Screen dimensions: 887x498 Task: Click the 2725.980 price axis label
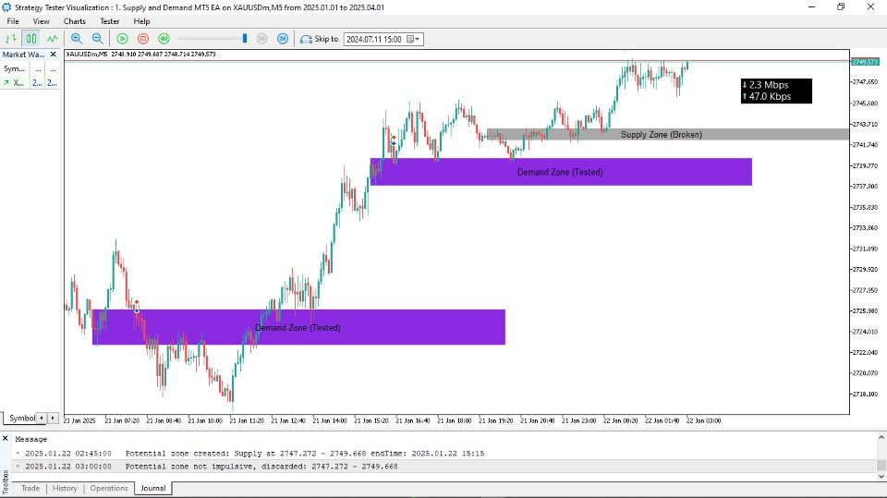[x=865, y=311]
